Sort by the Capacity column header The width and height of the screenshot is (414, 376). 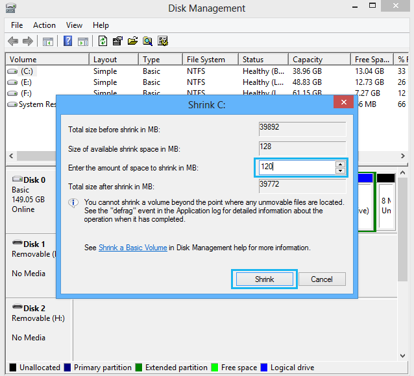tap(320, 60)
